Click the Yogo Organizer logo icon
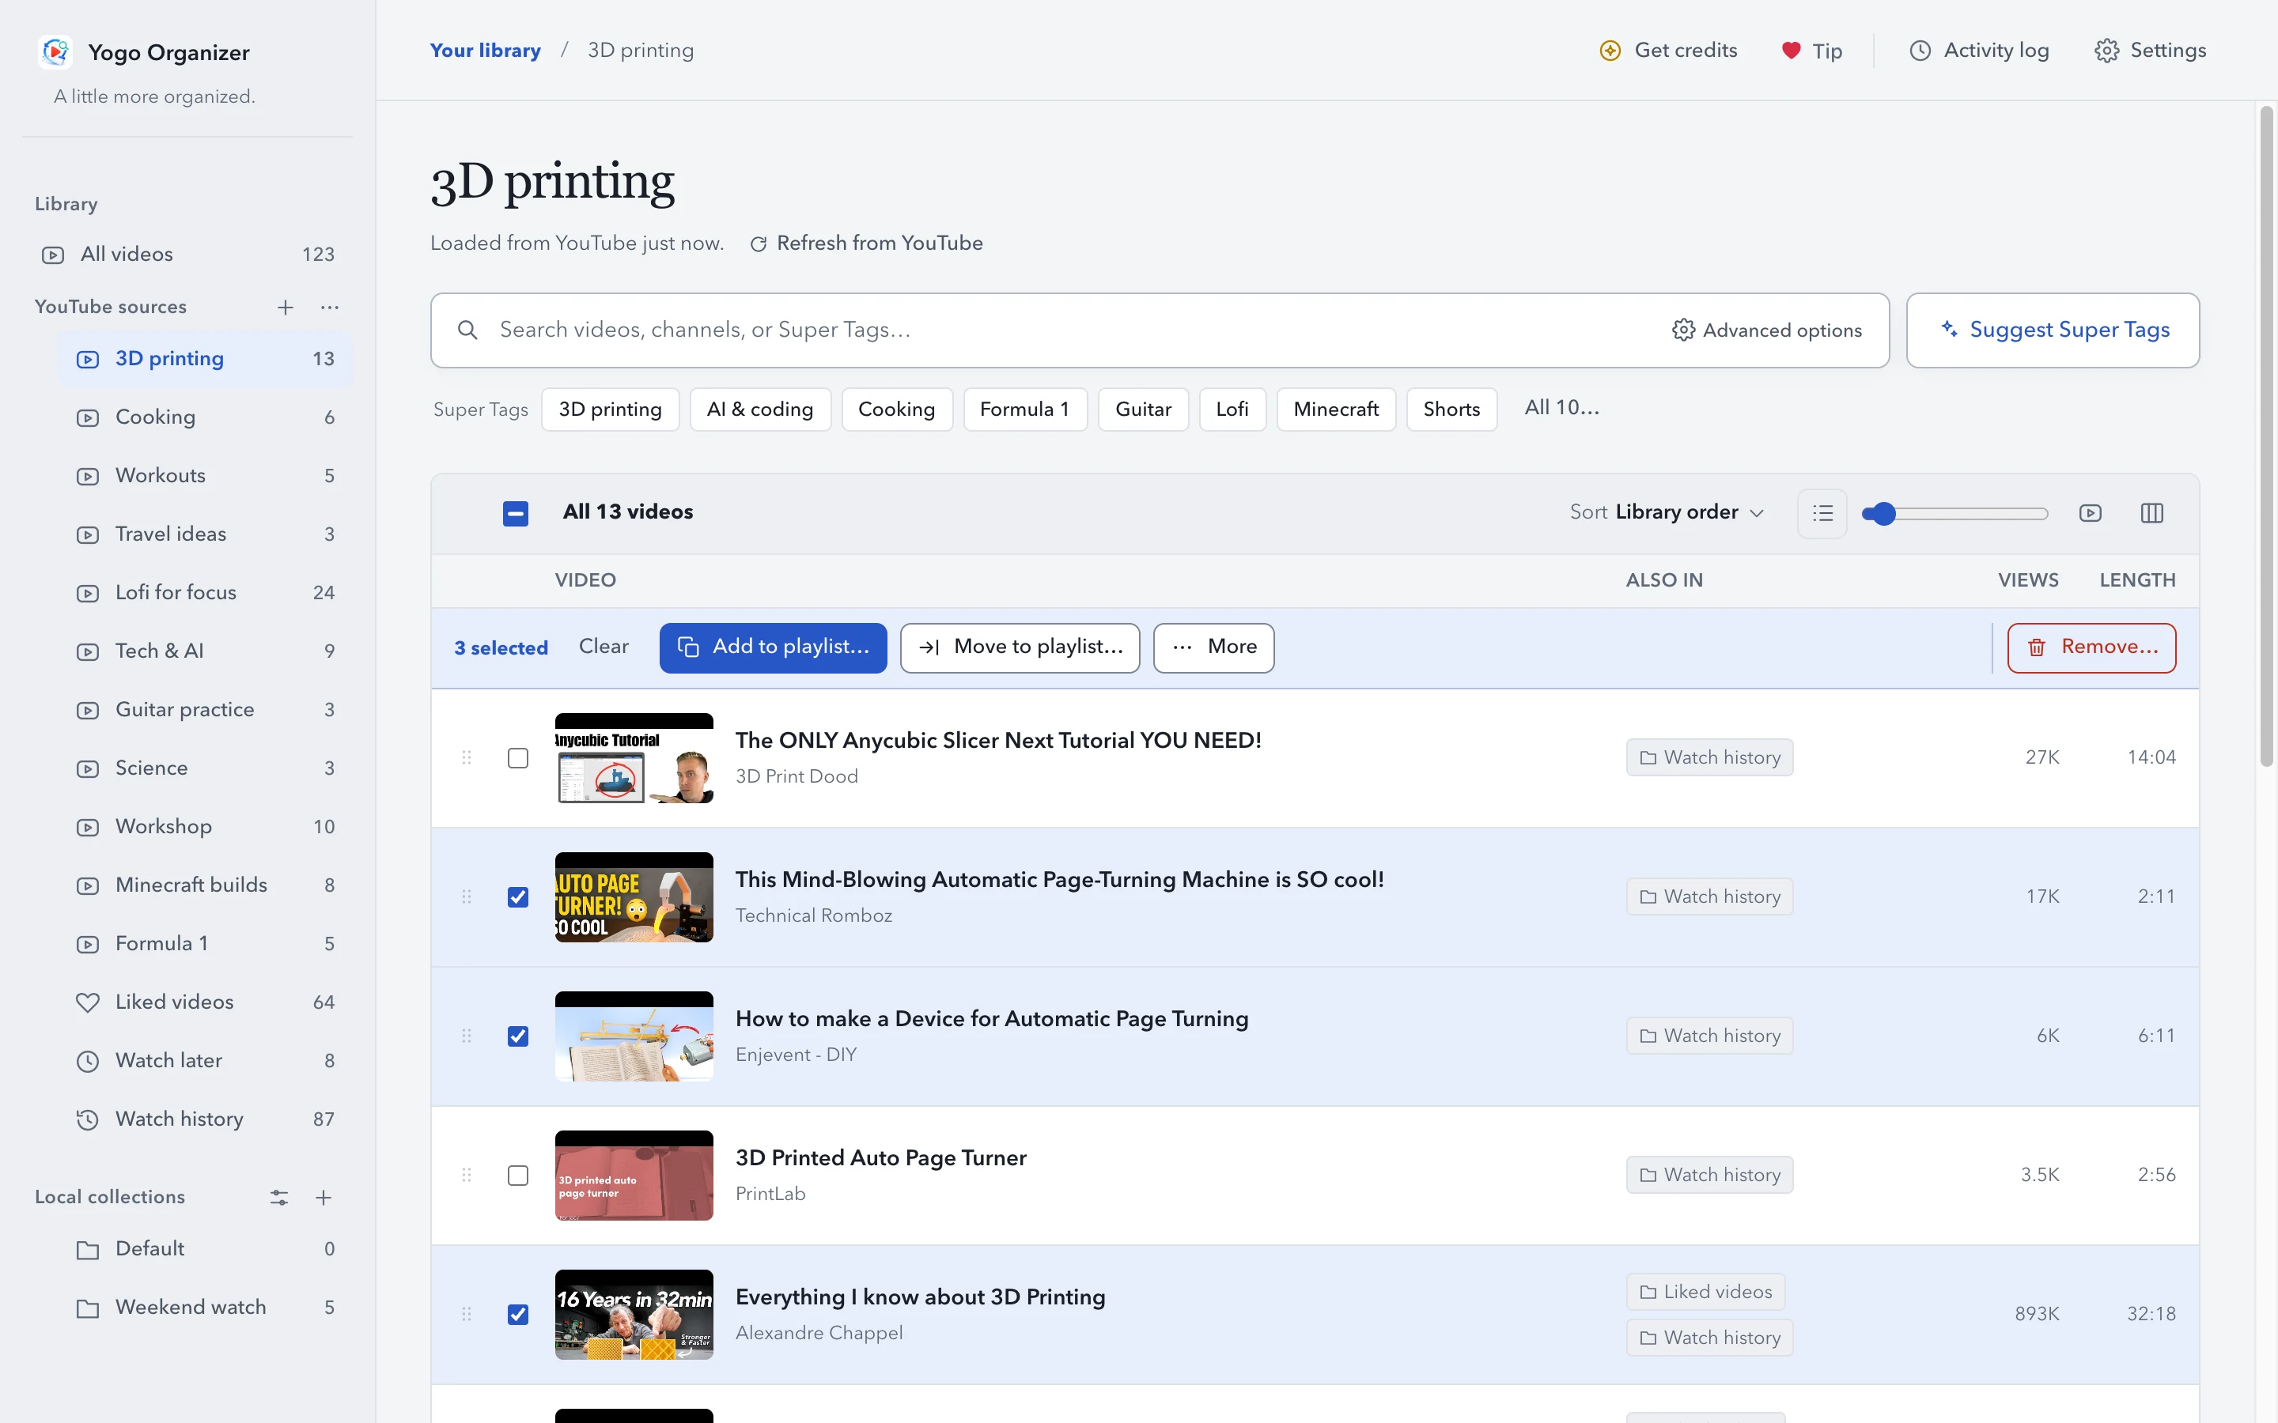Viewport: 2278px width, 1423px height. point(55,51)
